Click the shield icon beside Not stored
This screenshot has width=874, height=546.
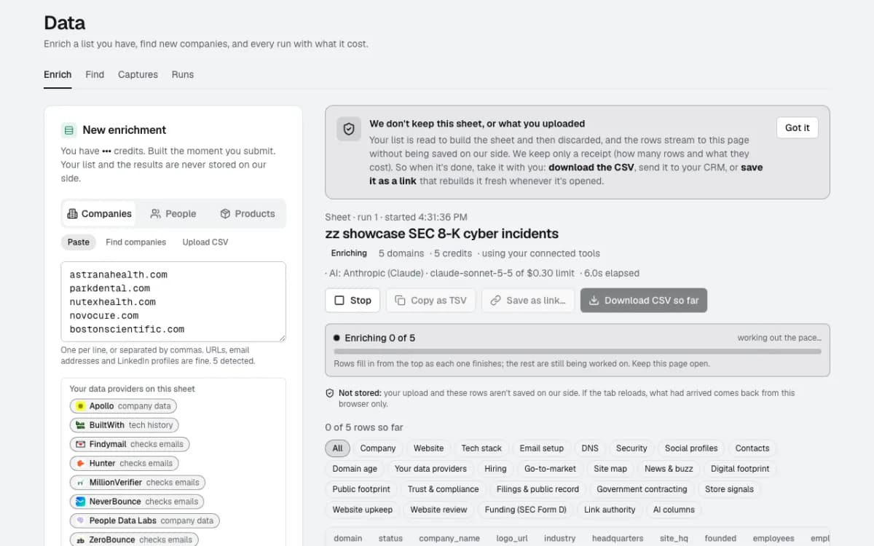pyautogui.click(x=330, y=393)
